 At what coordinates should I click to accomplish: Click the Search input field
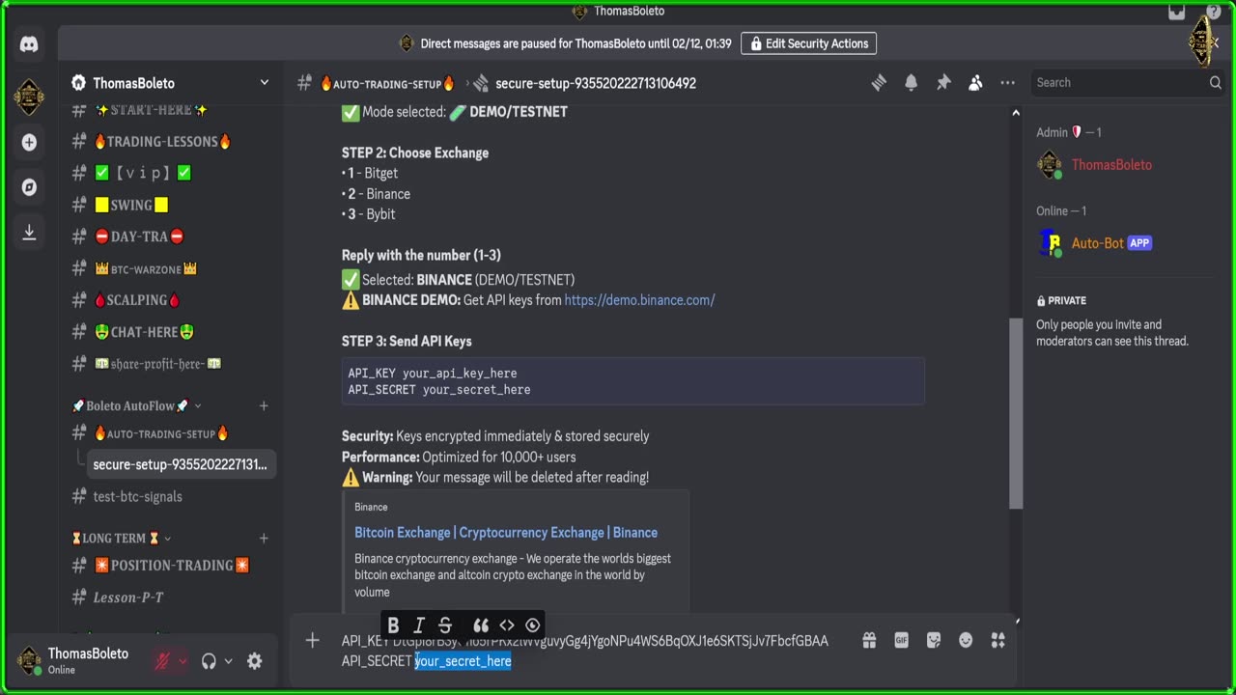click(x=1120, y=83)
